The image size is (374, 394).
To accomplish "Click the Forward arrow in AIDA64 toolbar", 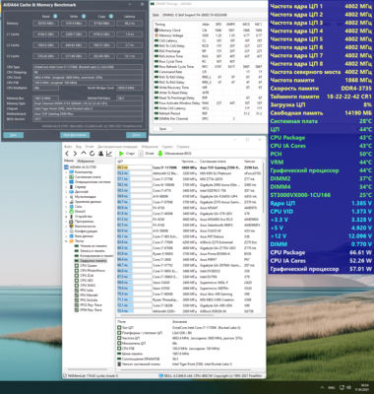I will click(75, 154).
